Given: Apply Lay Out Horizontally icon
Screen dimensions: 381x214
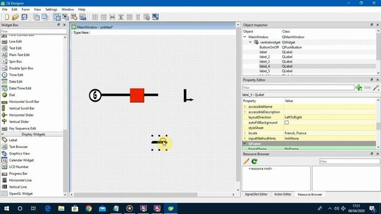Looking at the screenshot, I should (x=95, y=17).
